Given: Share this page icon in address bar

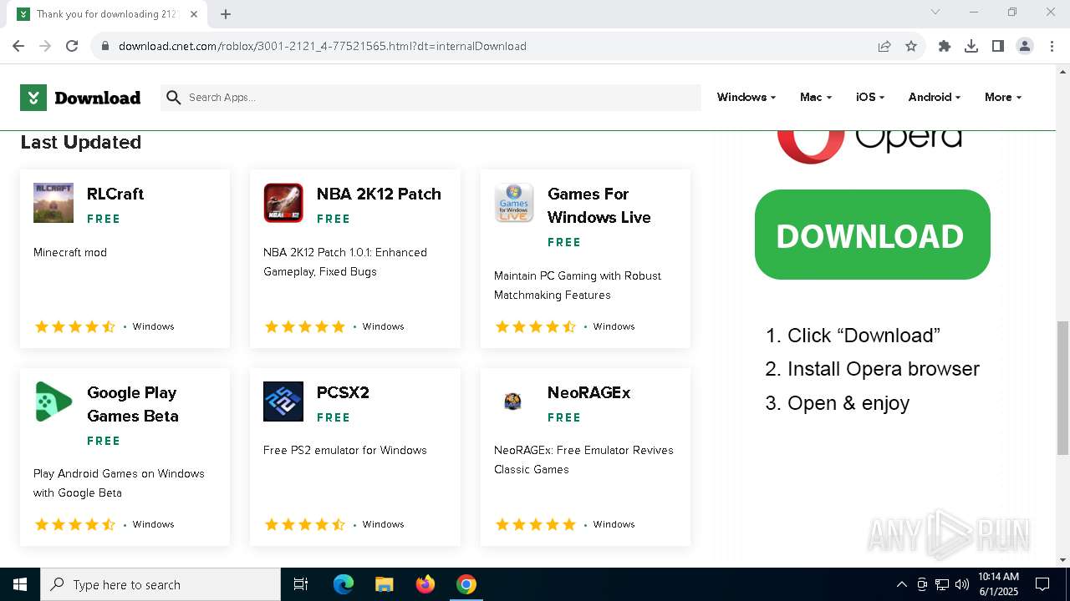Looking at the screenshot, I should click(x=884, y=46).
